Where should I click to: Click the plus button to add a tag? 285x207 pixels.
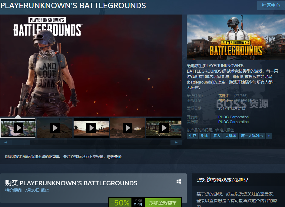[x=269, y=136]
